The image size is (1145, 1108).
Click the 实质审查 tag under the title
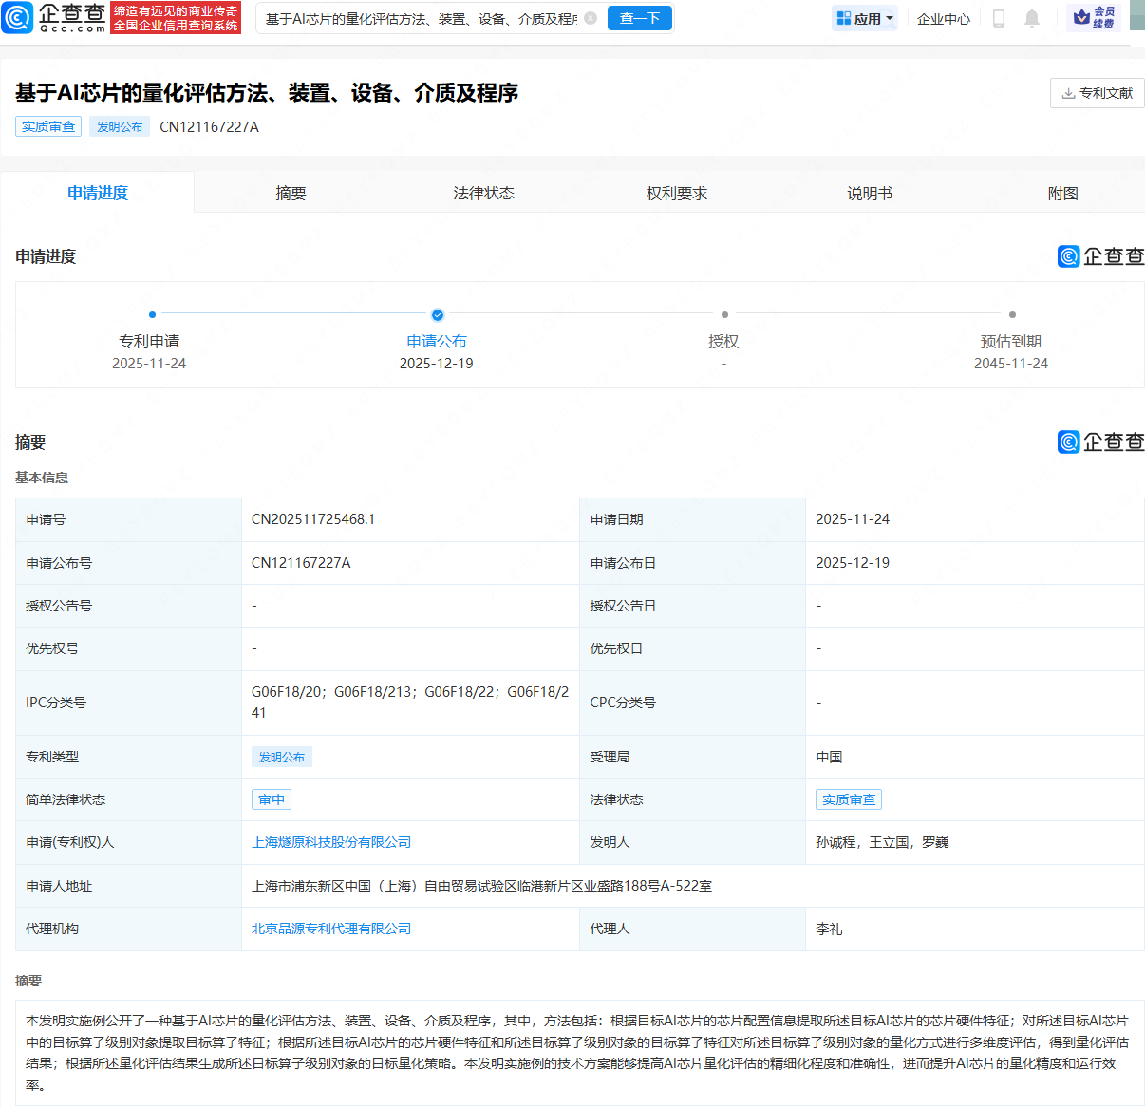point(48,126)
